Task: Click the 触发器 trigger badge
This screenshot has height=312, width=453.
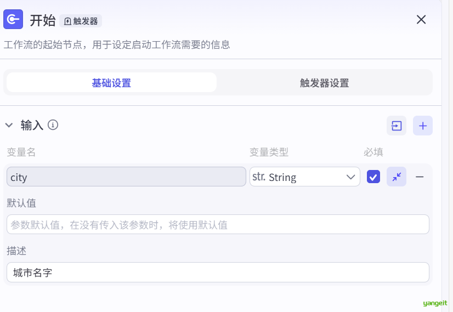Action: point(81,21)
